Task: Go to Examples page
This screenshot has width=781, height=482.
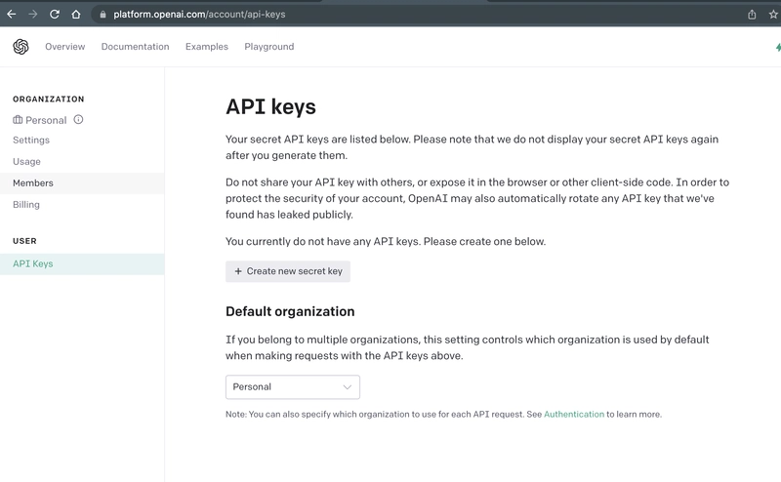Action: pos(207,47)
